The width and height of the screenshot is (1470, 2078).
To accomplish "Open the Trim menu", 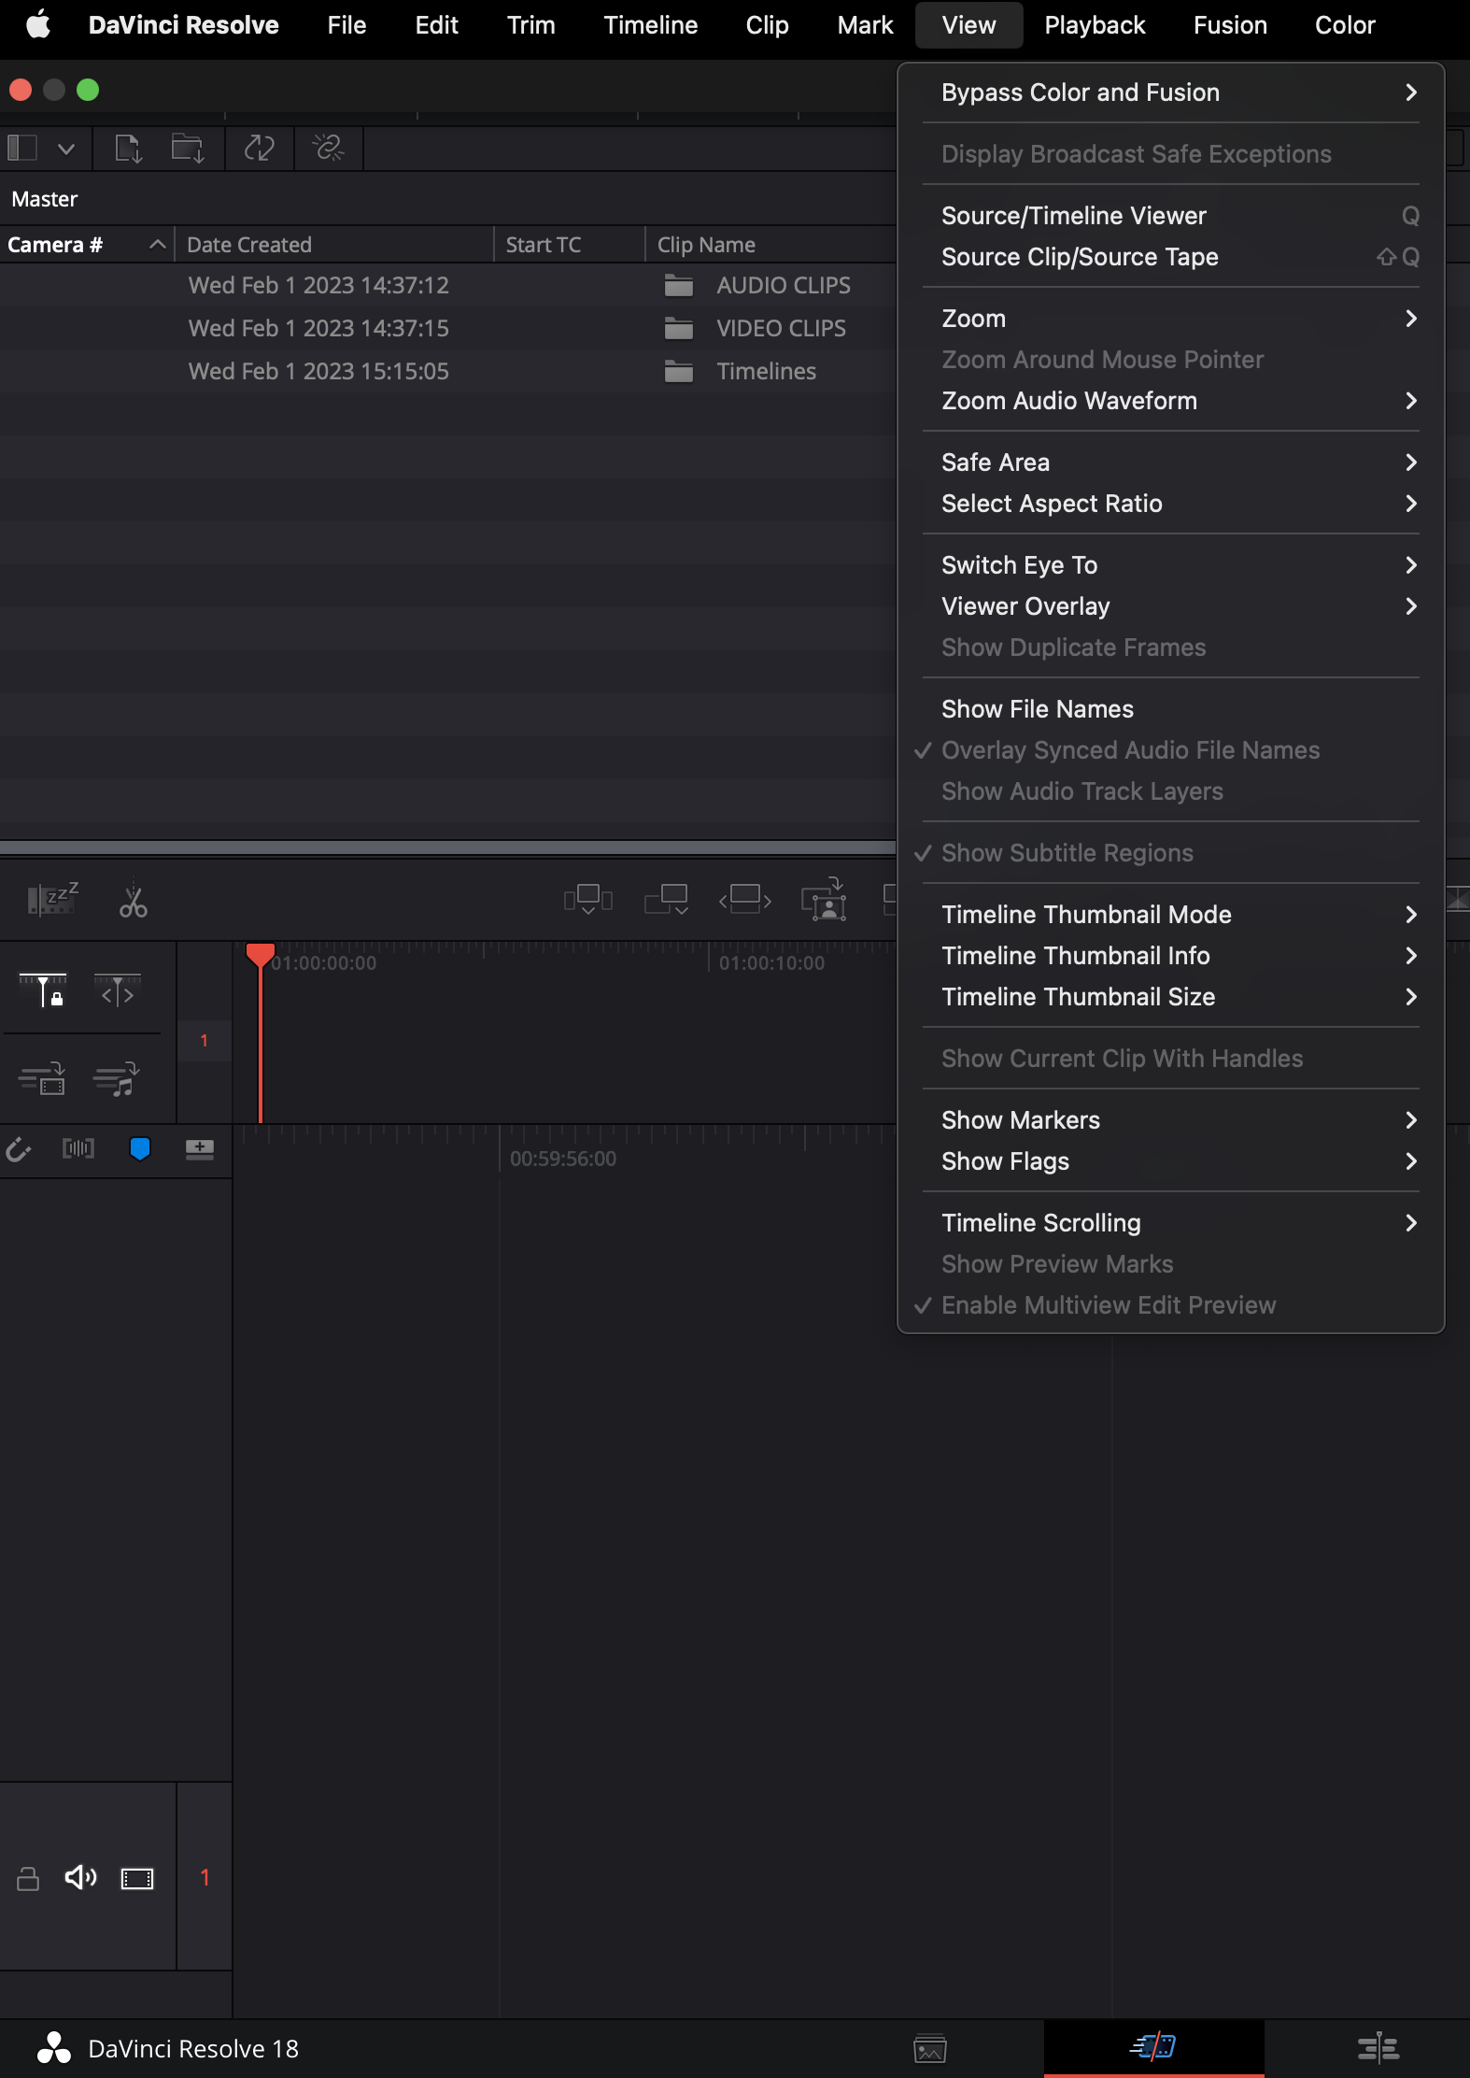I will pos(530,25).
